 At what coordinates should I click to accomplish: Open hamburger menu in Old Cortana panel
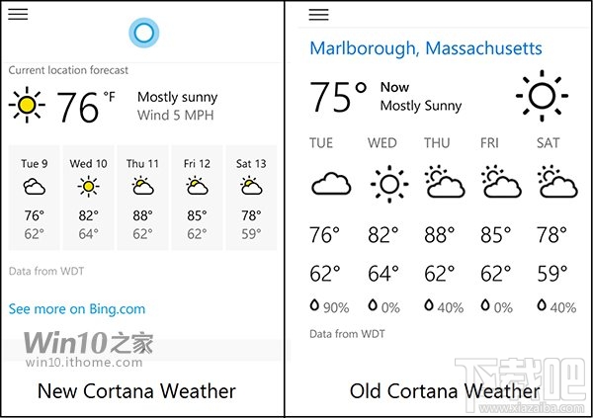click(318, 15)
